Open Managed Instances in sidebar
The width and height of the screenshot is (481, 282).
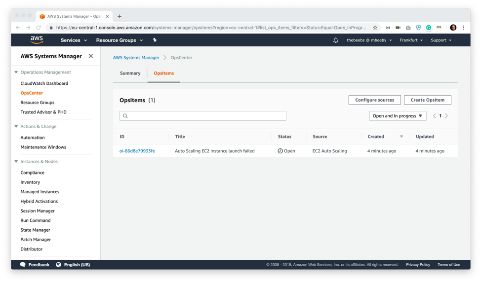pyautogui.click(x=40, y=192)
